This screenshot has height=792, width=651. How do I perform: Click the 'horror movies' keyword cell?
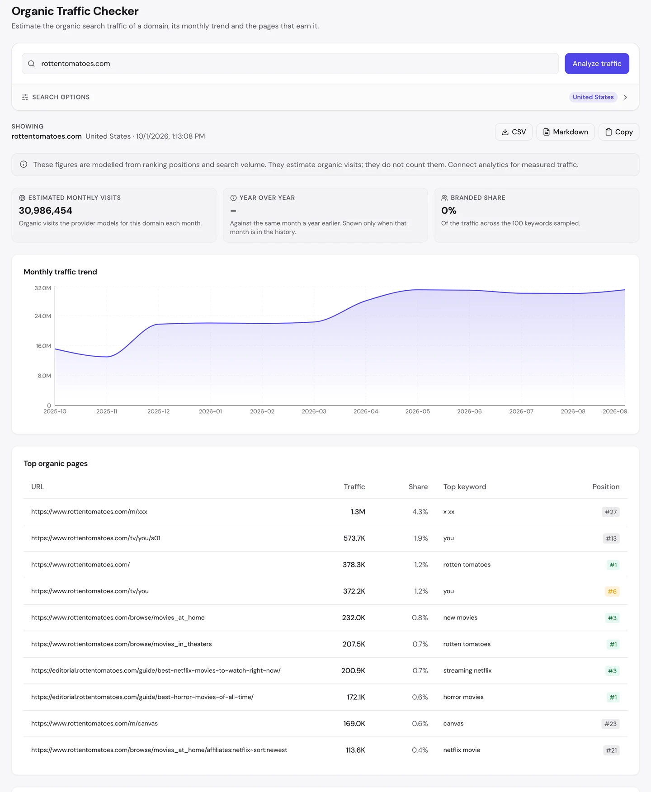tap(463, 697)
